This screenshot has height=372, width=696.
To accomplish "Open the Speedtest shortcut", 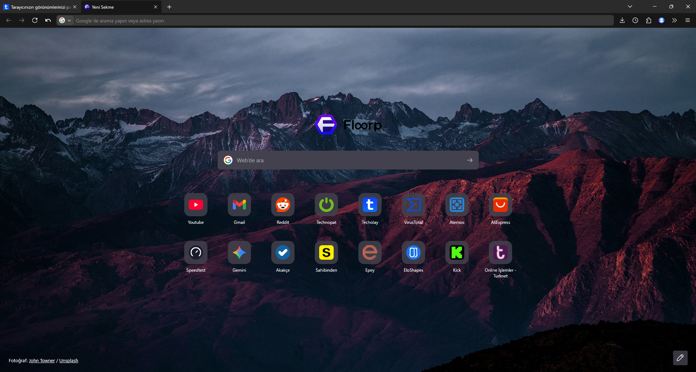I will point(196,252).
